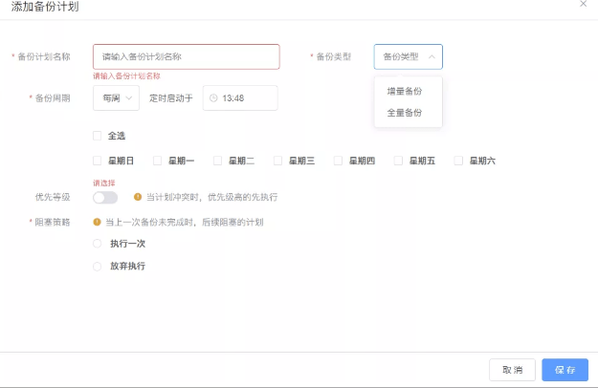The width and height of the screenshot is (598, 388).
Task: Close the 添加备份计划 dialog
Action: point(584,5)
